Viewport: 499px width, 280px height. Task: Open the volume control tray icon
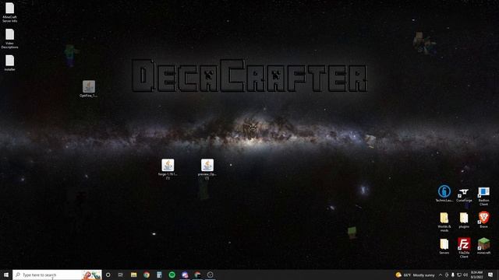click(x=465, y=275)
